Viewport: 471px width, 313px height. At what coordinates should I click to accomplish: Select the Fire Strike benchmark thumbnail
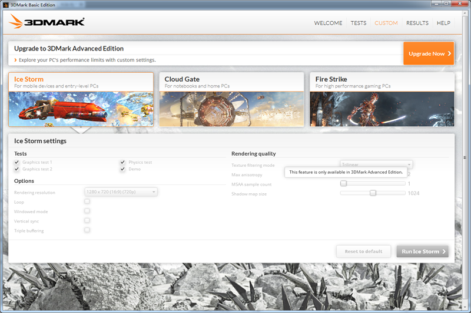click(x=382, y=109)
